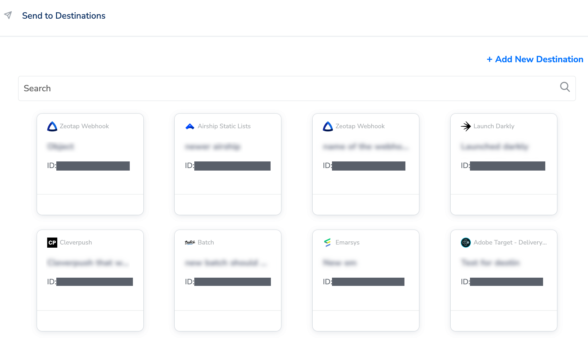
Task: Add a new destination
Action: (535, 59)
